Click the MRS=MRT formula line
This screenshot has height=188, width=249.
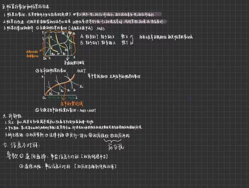pos(66,110)
